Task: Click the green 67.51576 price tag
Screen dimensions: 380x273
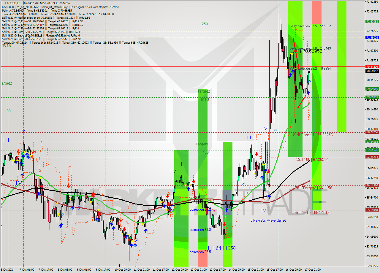Action: pyautogui.click(x=372, y=150)
